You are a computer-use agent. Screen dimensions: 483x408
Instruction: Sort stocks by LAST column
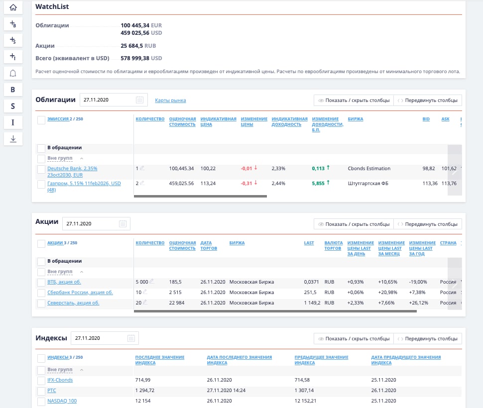(309, 243)
